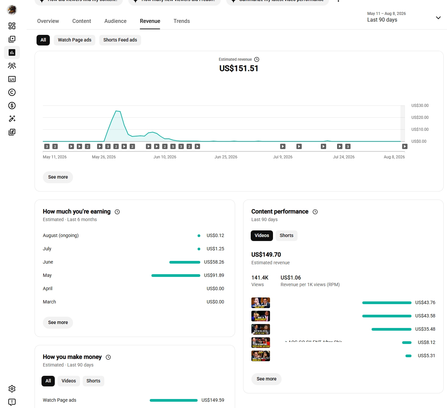Switch to the Overview tab
The height and width of the screenshot is (408, 447).
point(48,21)
